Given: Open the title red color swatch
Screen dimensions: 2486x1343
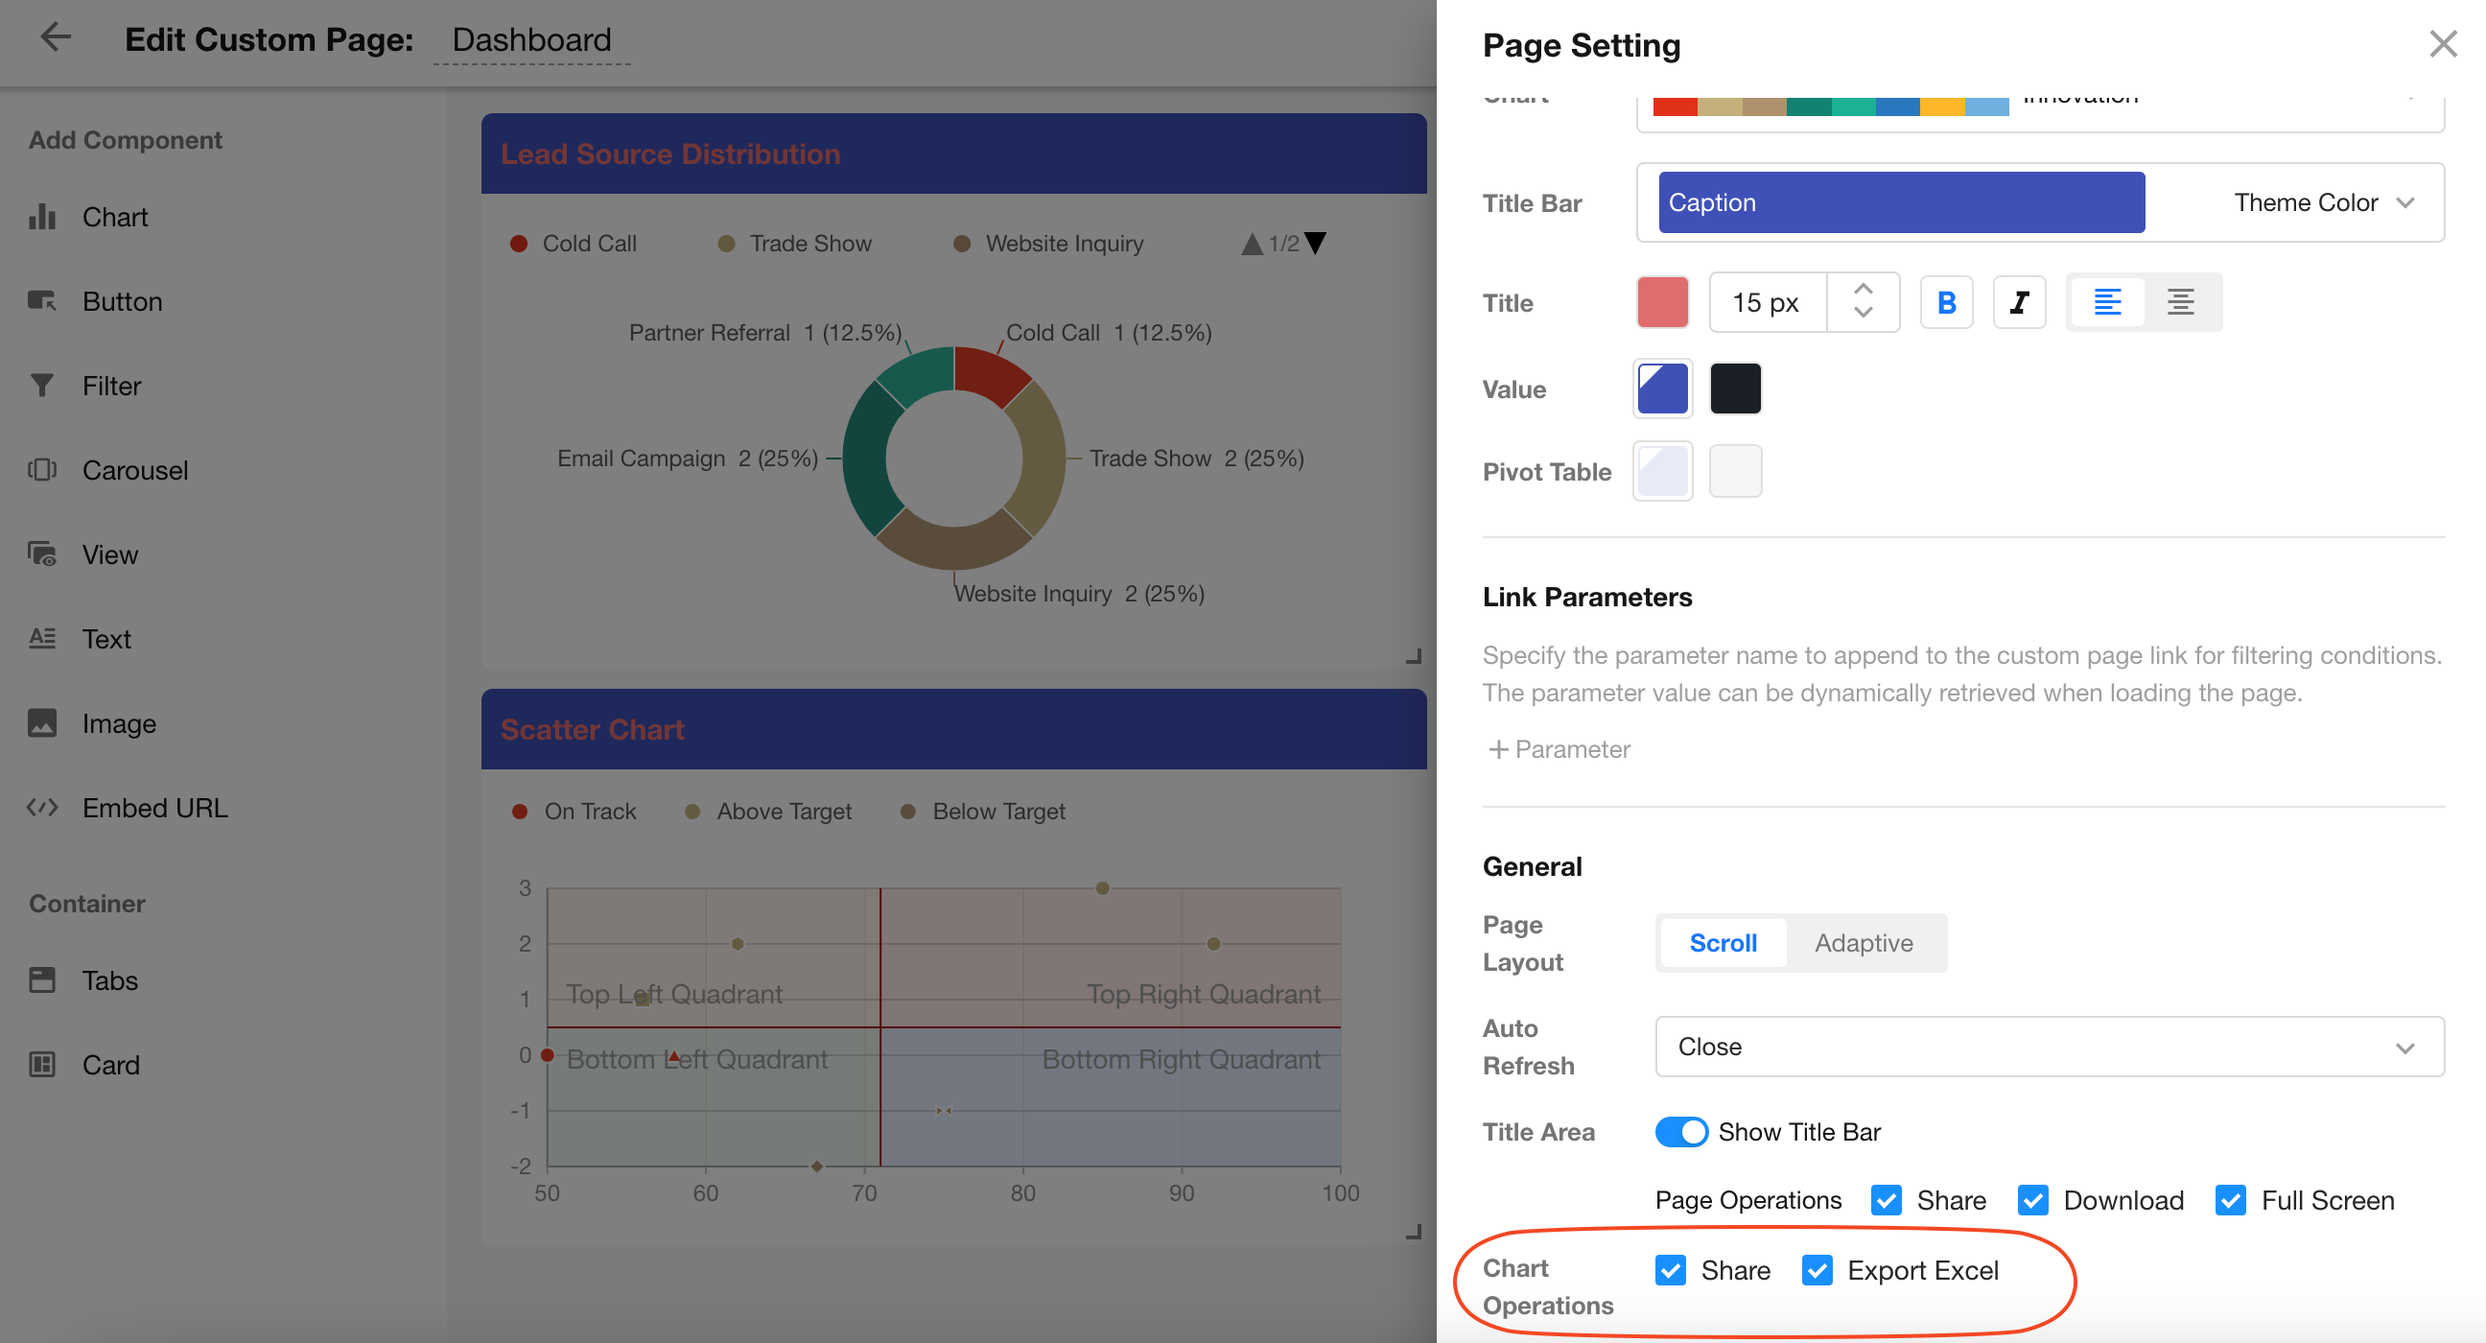Looking at the screenshot, I should (1662, 303).
